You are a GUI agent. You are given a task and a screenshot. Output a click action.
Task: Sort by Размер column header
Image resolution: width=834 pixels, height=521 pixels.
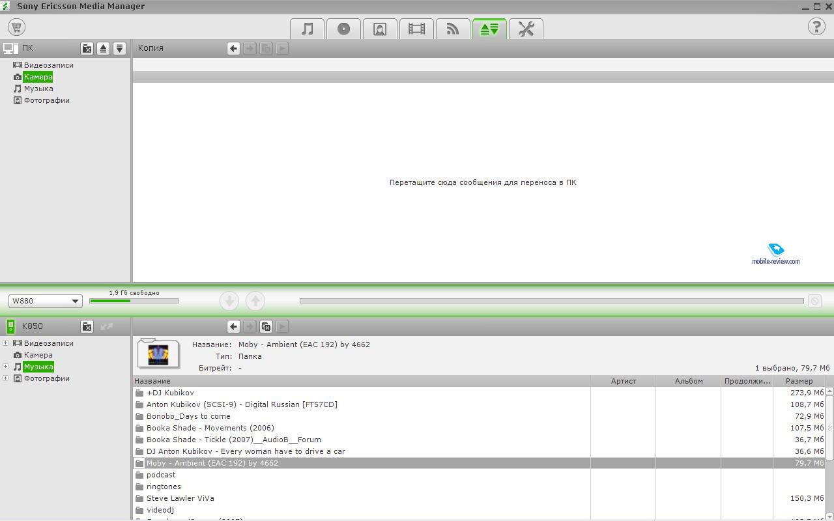pyautogui.click(x=799, y=381)
